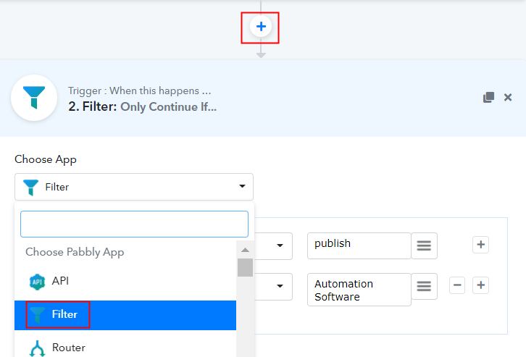Close the Filter step panel
The height and width of the screenshot is (357, 526).
[x=508, y=97]
